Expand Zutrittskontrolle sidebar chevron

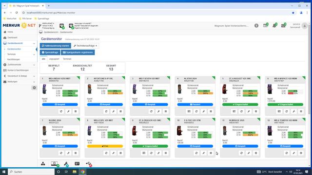34,65
